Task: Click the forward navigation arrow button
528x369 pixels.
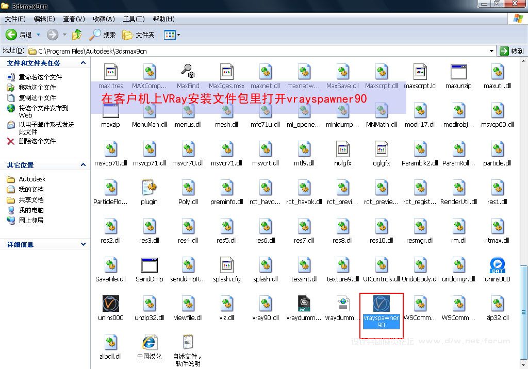Action: 53,35
